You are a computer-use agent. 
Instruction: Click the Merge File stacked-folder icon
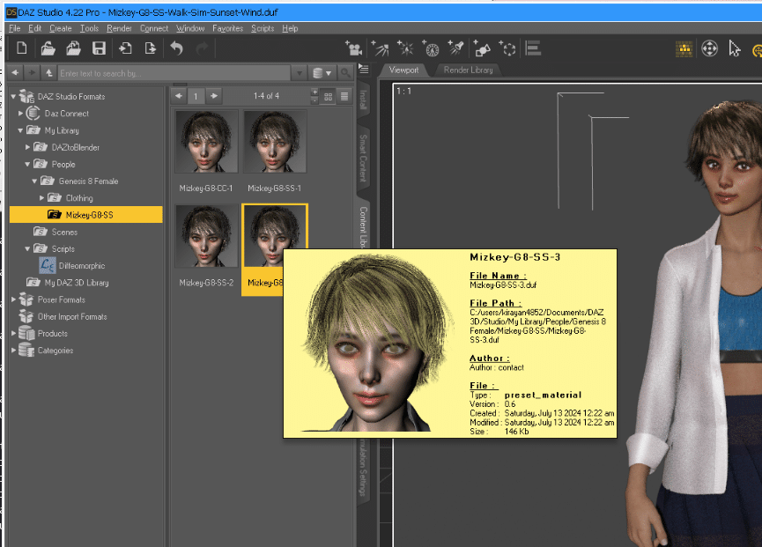pyautogui.click(x=73, y=48)
